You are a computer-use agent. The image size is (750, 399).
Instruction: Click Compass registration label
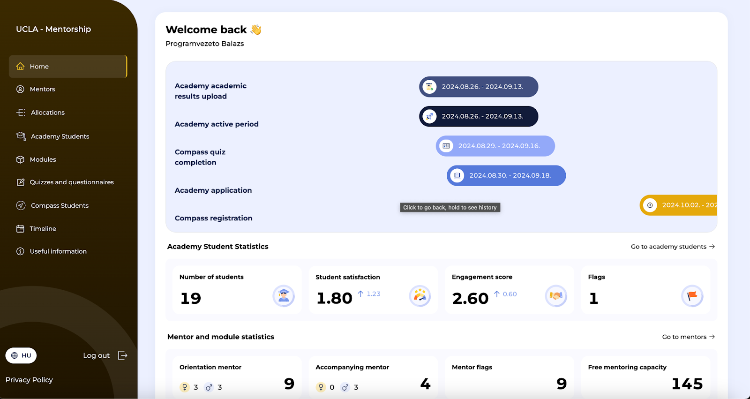coord(213,218)
